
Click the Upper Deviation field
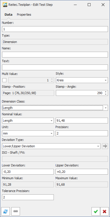(x=82, y=172)
